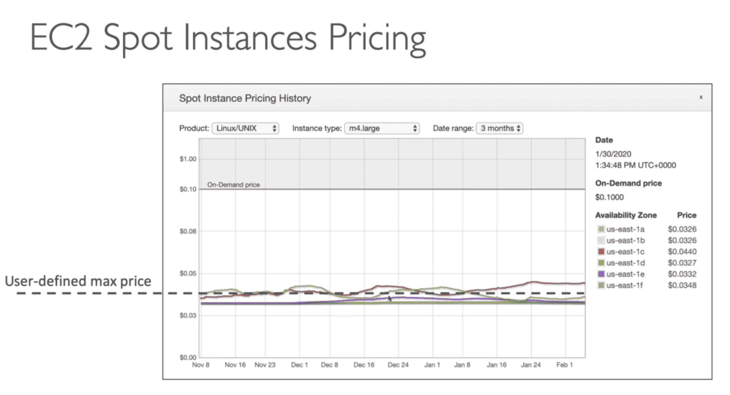Viewport: 730px width, 395px height.
Task: Toggle the us-east-1b legend swatch
Action: click(x=601, y=240)
